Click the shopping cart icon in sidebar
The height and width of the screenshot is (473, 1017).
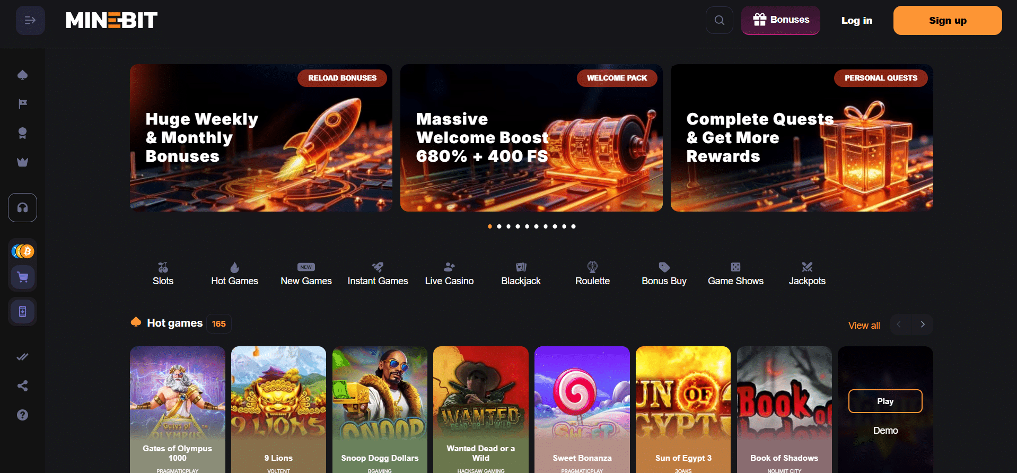point(22,277)
